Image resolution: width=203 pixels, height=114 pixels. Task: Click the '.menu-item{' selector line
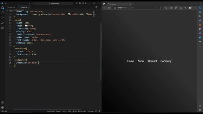21,48
